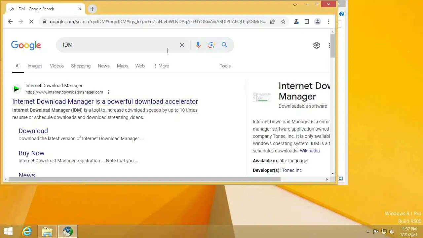Bookmark this page with the star icon
This screenshot has width=423, height=238.
pos(283,21)
